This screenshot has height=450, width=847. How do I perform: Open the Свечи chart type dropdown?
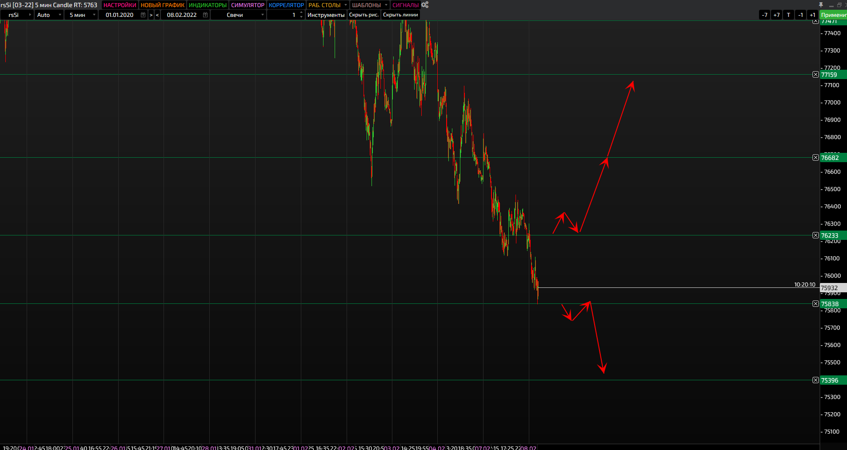pyautogui.click(x=238, y=15)
